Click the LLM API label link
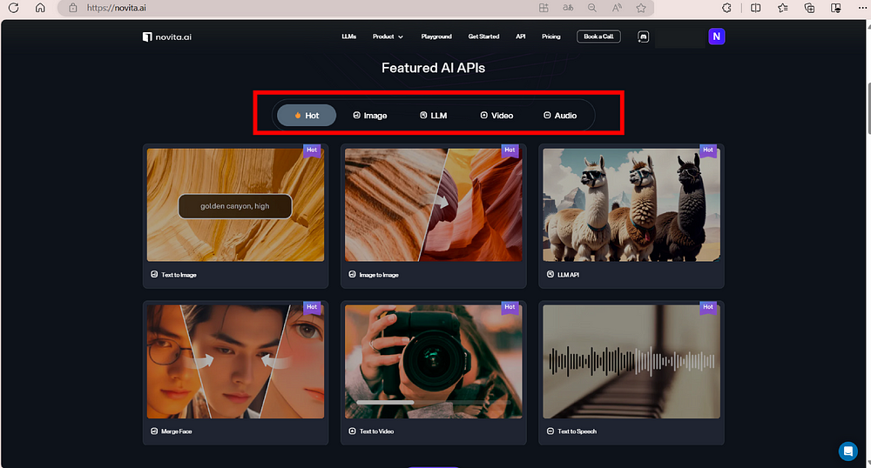 point(568,275)
